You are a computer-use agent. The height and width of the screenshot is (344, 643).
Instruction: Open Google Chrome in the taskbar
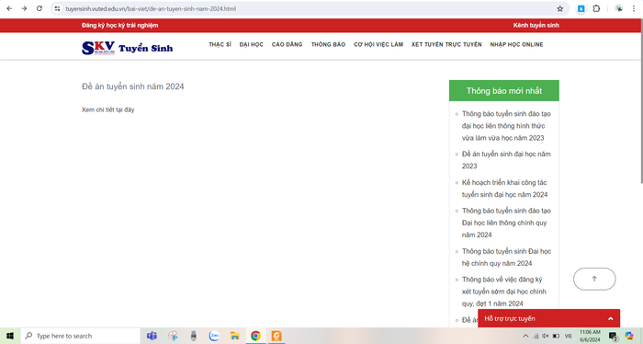tap(255, 336)
